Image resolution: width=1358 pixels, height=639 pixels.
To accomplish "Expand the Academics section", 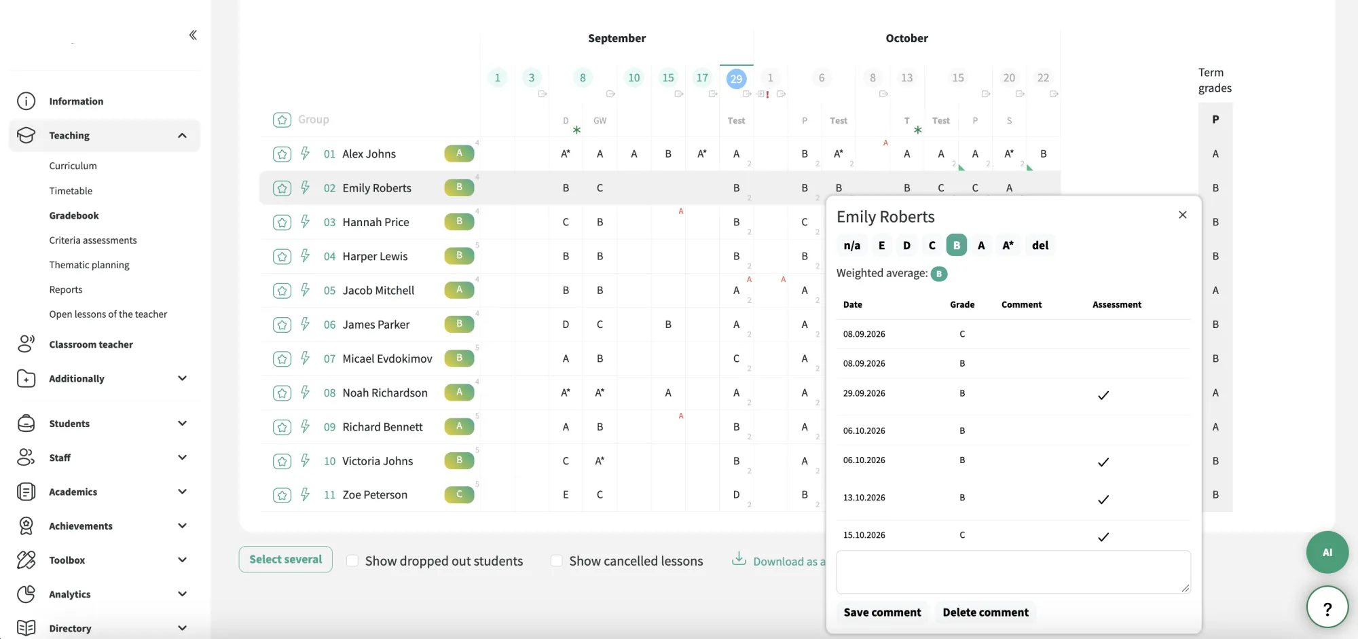I will tap(182, 492).
